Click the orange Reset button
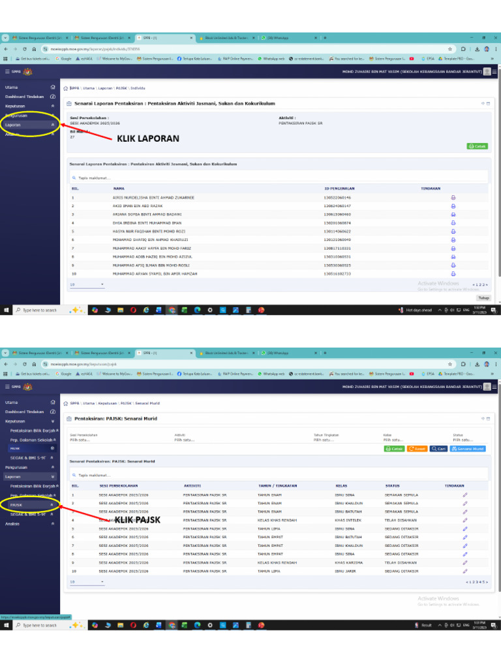Screen dimensions: 501x669 (x=417, y=449)
